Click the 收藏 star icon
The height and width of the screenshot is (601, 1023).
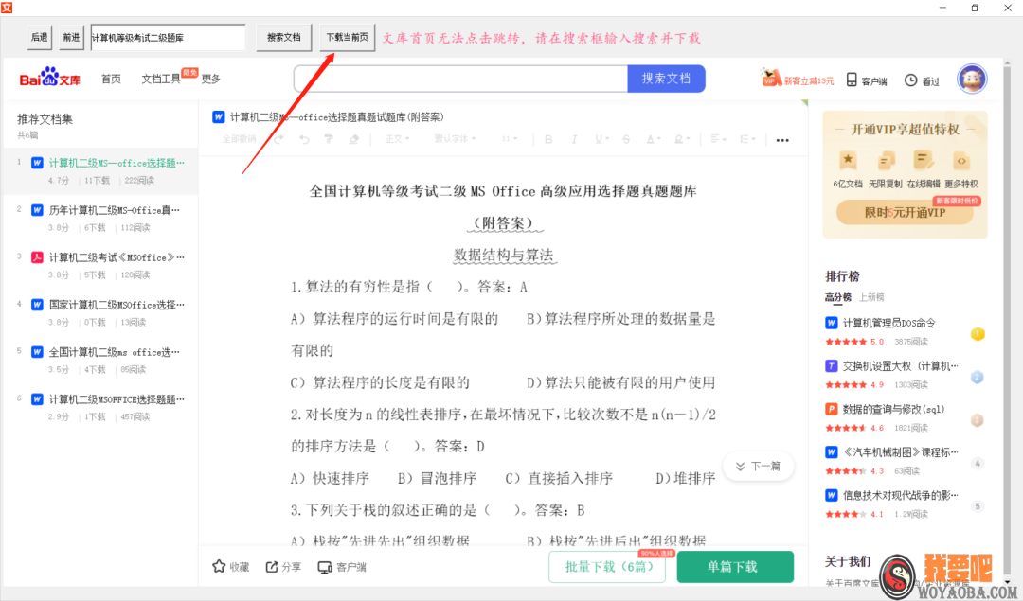pos(220,567)
